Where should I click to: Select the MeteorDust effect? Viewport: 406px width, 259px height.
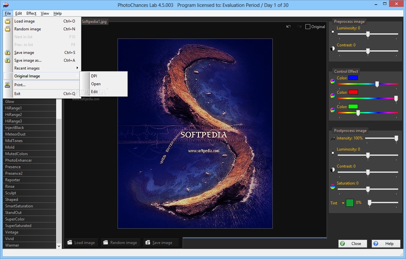[x=29, y=134]
